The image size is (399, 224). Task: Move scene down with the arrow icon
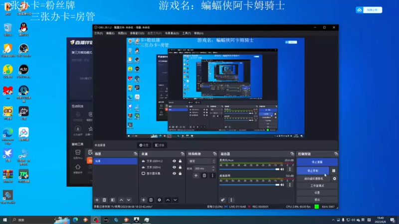(x=129, y=200)
